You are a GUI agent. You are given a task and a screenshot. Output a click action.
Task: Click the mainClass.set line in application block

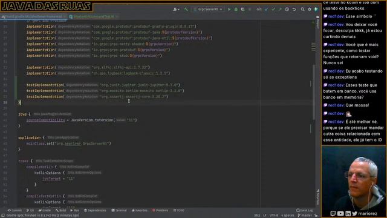[68, 144]
